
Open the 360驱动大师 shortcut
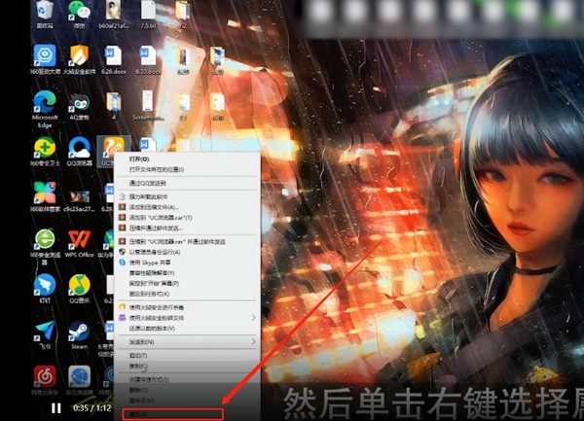coord(45,59)
